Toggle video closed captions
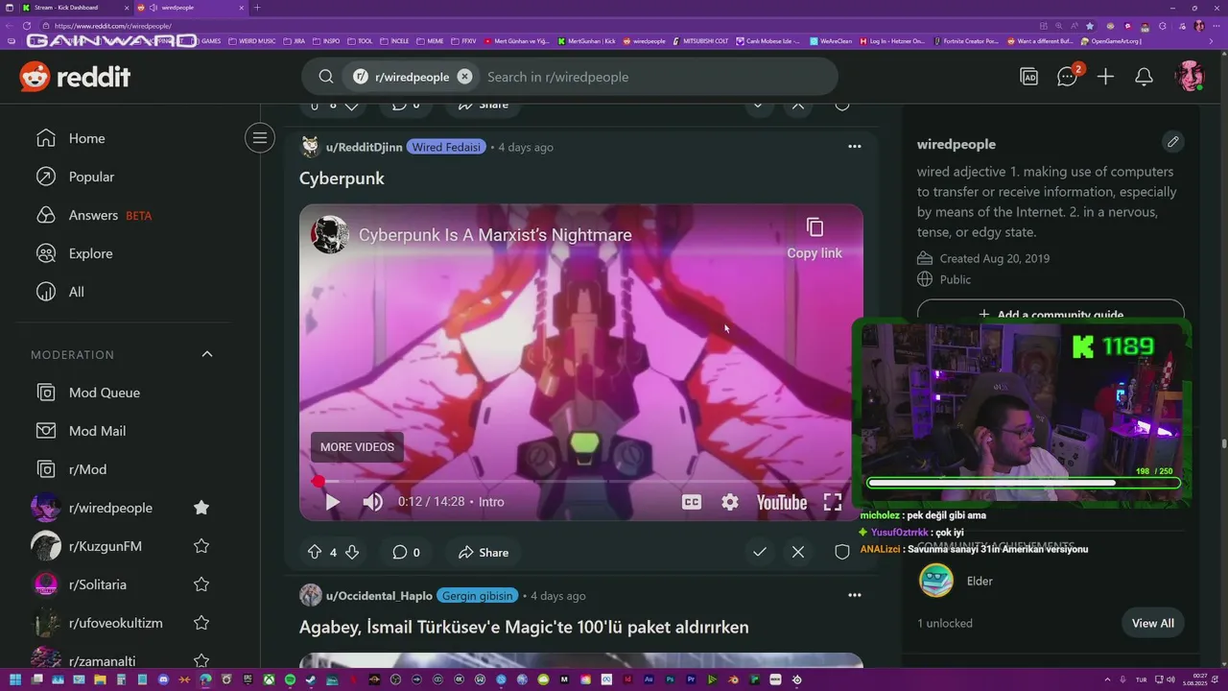This screenshot has width=1228, height=691. (691, 502)
